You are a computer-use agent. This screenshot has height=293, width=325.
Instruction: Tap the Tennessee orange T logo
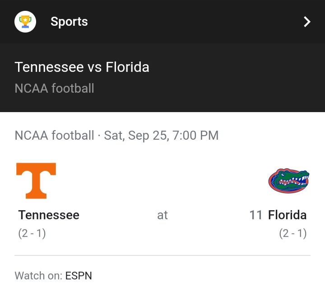[36, 180]
